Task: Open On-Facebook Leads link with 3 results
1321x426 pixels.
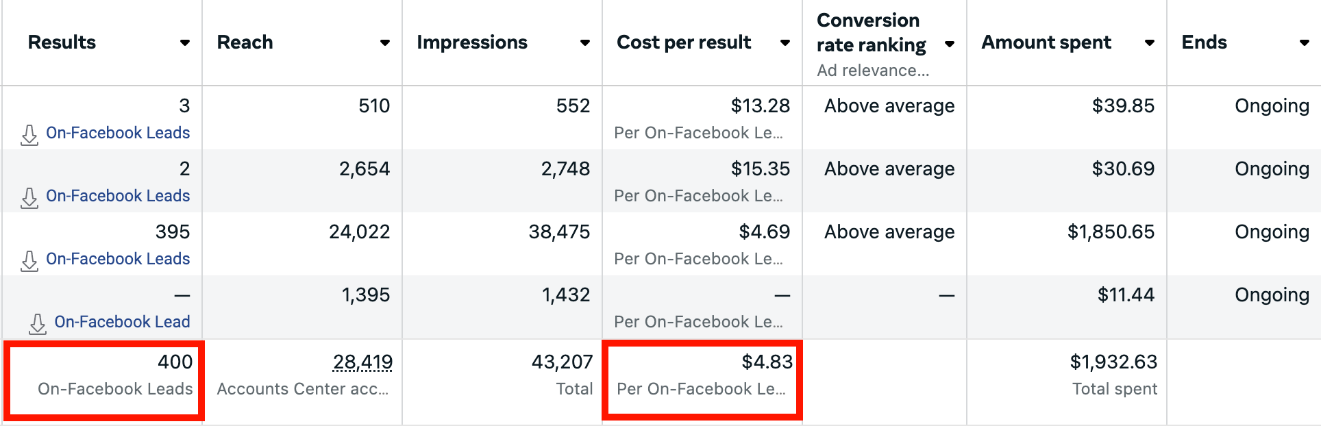Action: tap(118, 133)
